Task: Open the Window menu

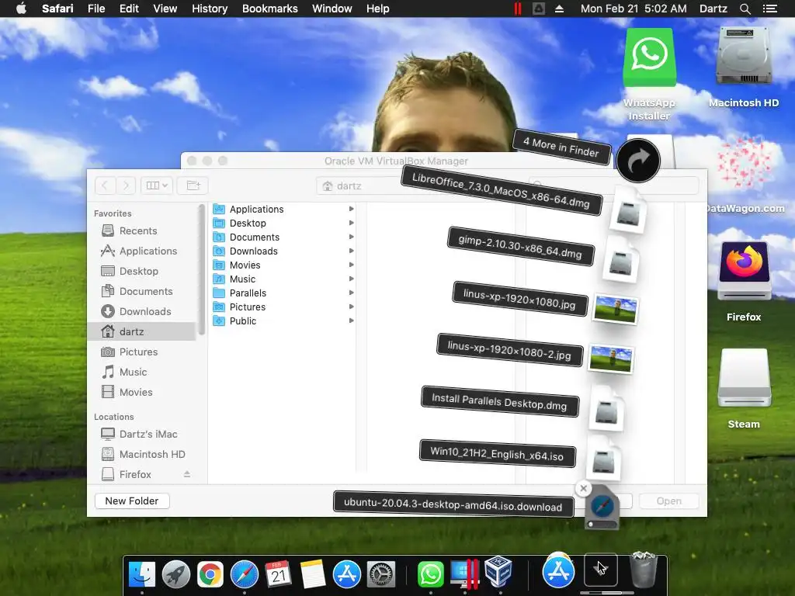Action: 332,9
